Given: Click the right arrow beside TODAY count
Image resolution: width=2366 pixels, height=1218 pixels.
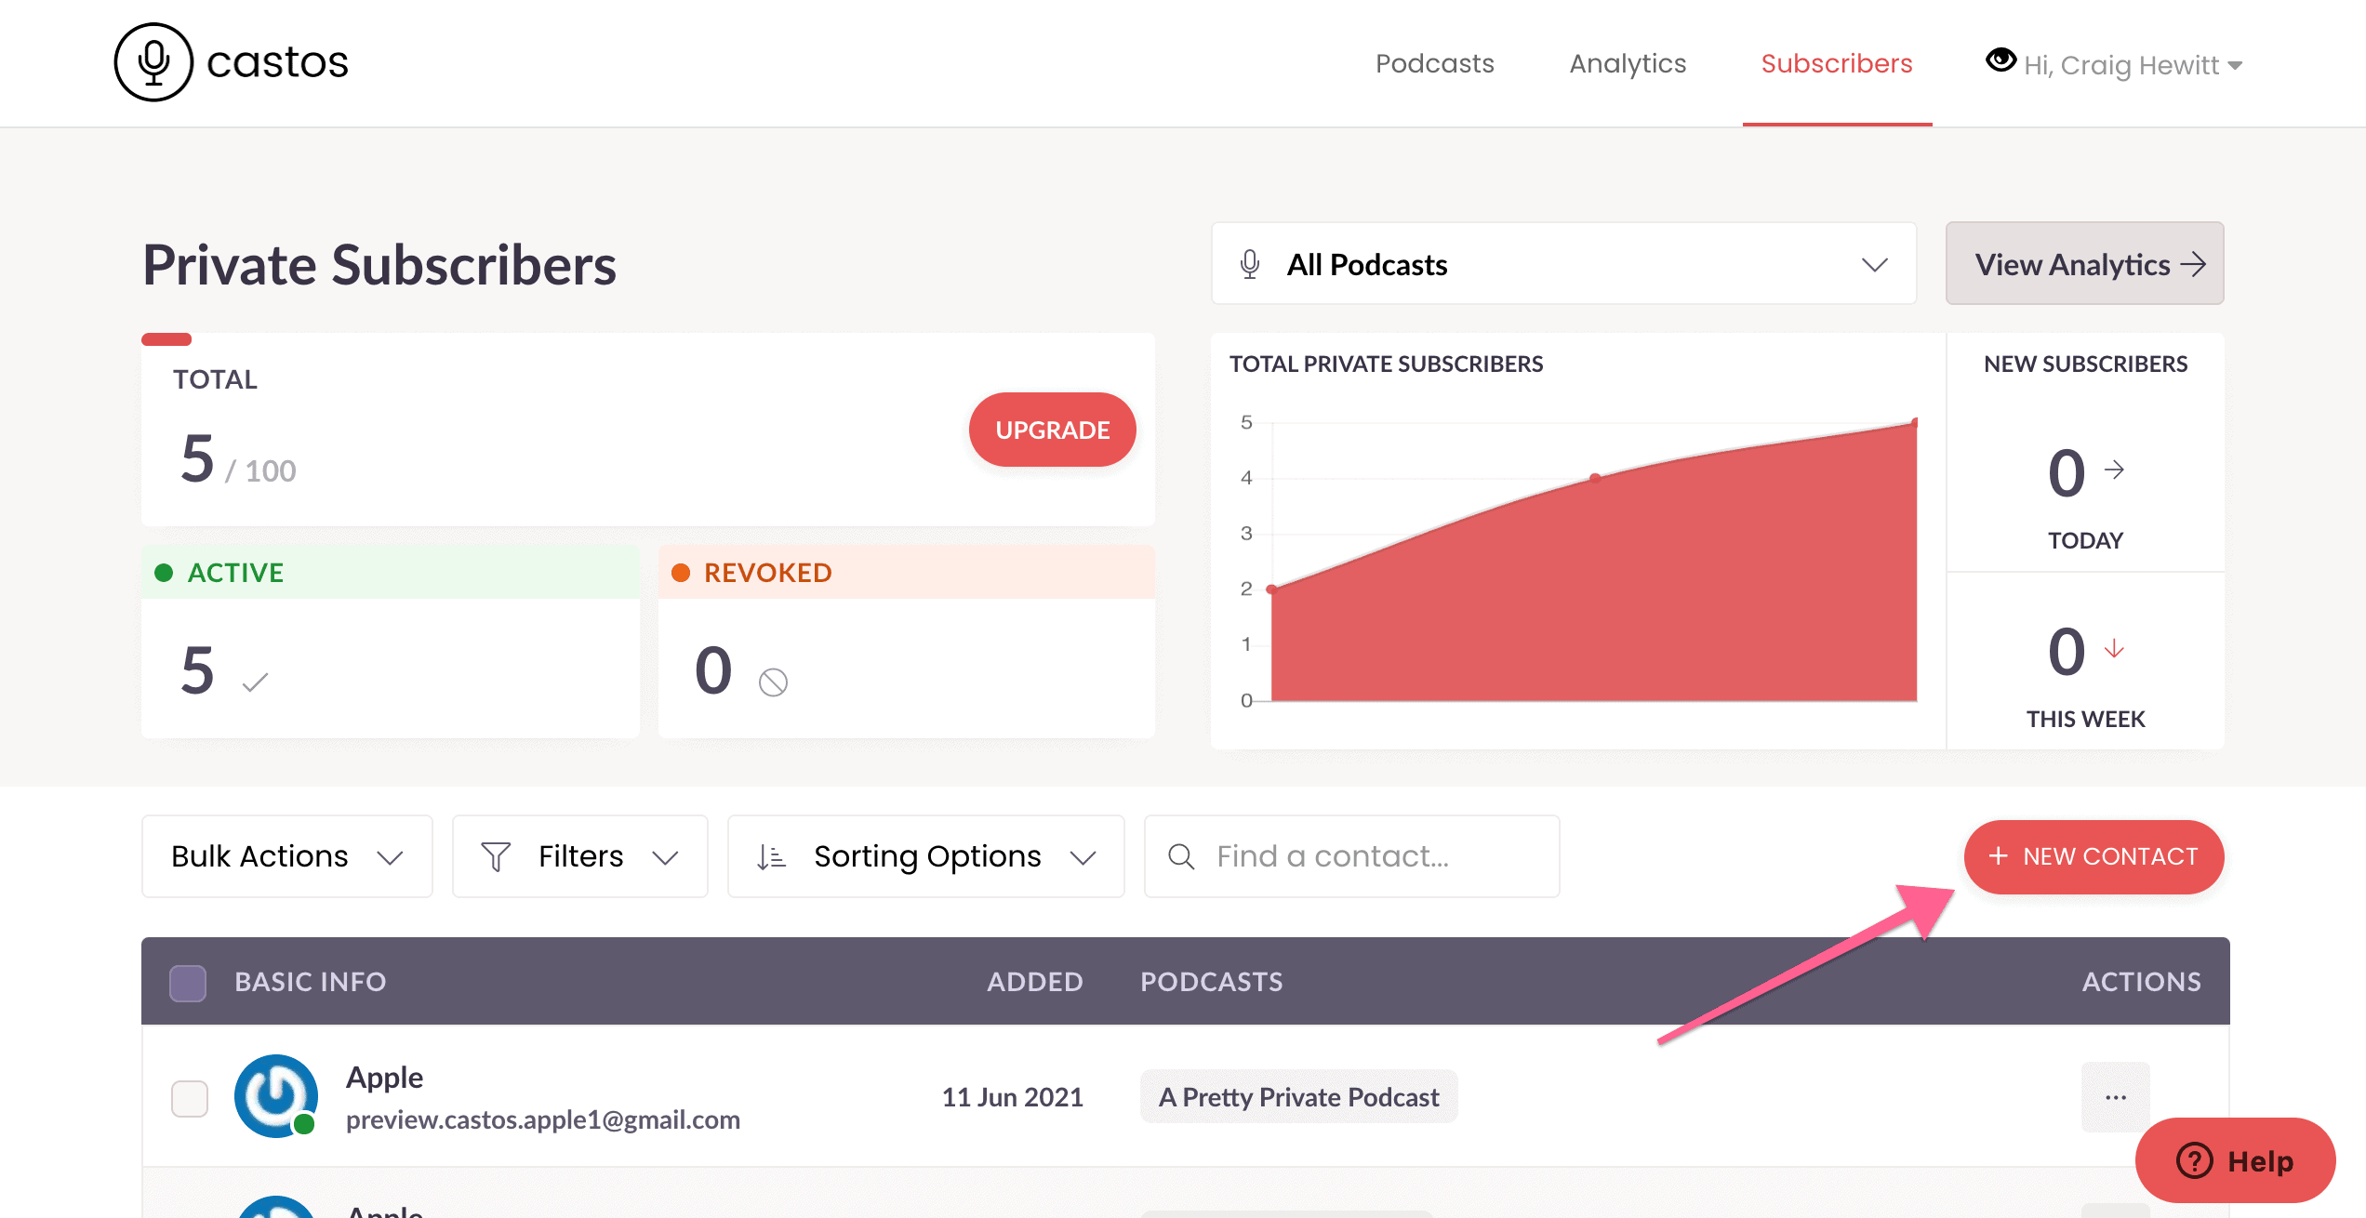Looking at the screenshot, I should point(2114,470).
